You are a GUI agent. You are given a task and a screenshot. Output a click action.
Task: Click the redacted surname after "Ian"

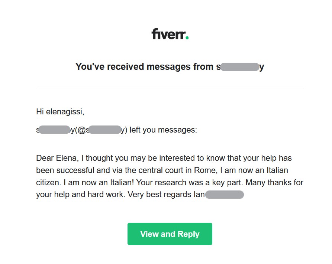coord(224,195)
